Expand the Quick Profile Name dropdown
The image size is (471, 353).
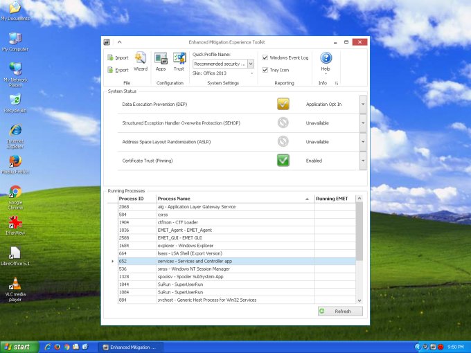pos(251,64)
